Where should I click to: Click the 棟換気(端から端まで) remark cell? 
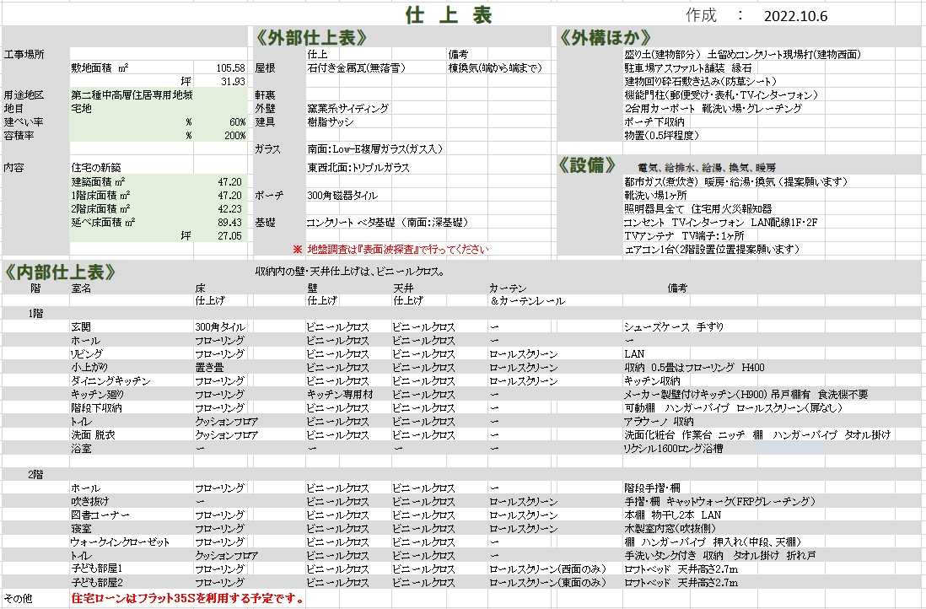point(495,68)
